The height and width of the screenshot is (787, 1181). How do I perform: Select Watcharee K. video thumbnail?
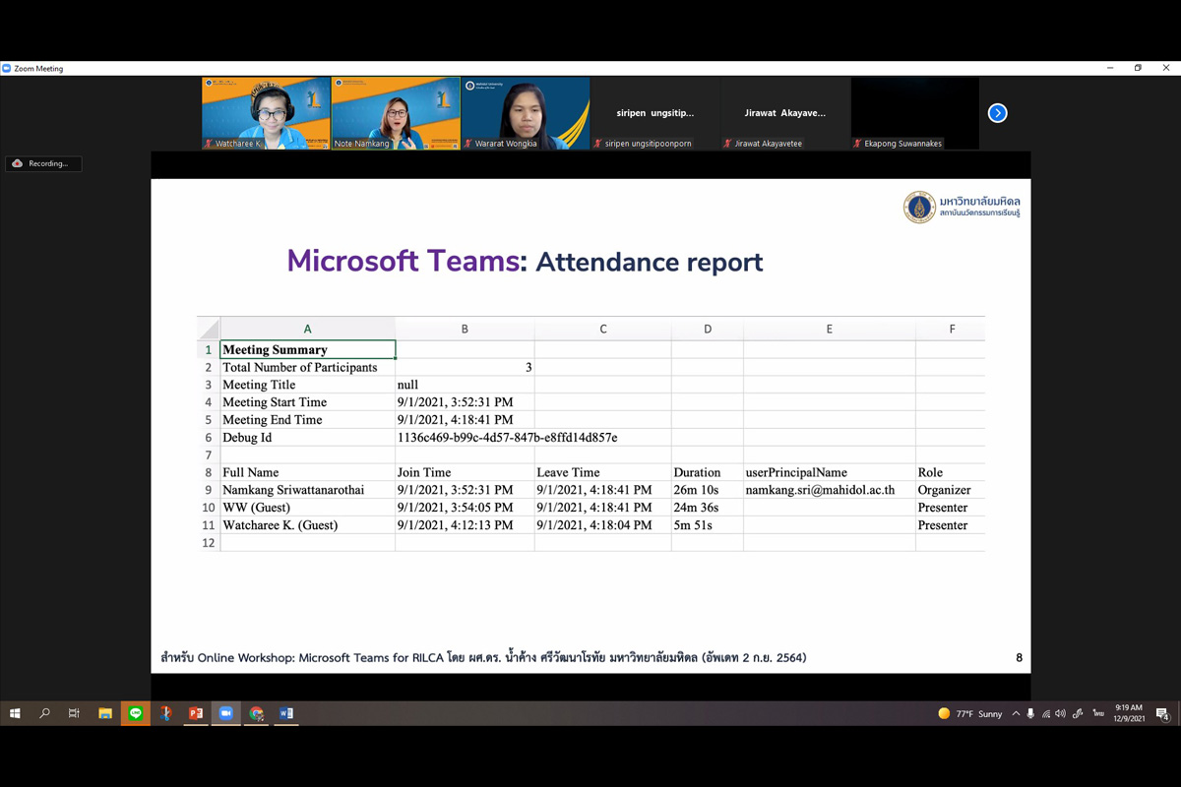[266, 112]
